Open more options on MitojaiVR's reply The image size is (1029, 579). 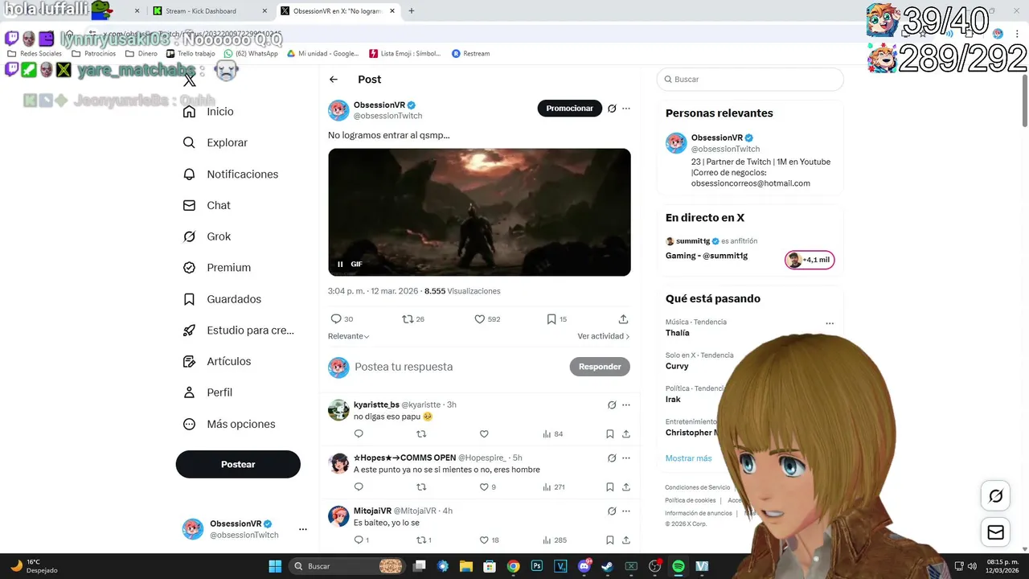pyautogui.click(x=626, y=511)
